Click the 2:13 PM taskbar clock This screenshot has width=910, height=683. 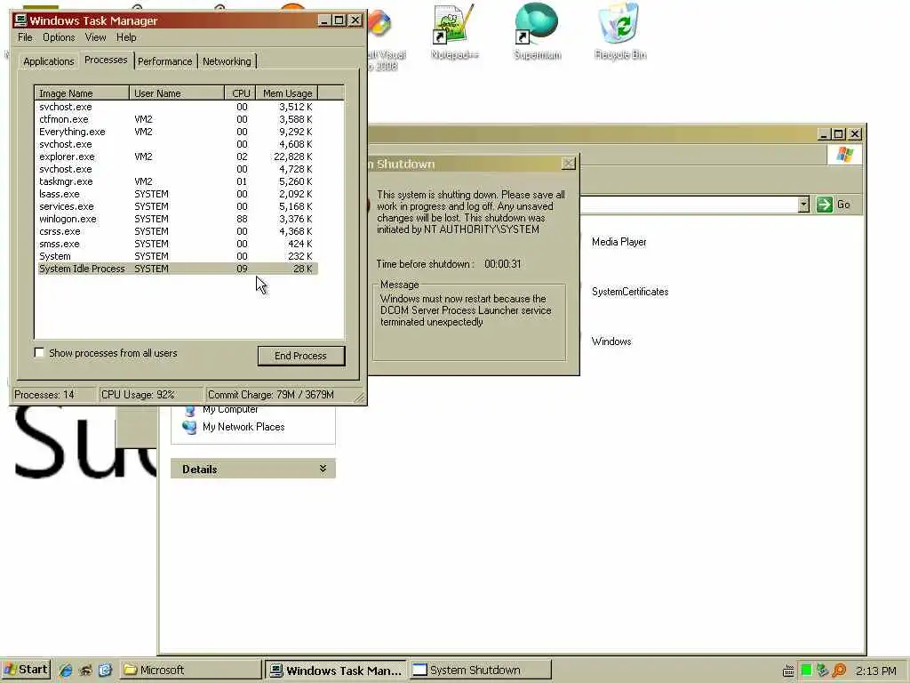[875, 671]
